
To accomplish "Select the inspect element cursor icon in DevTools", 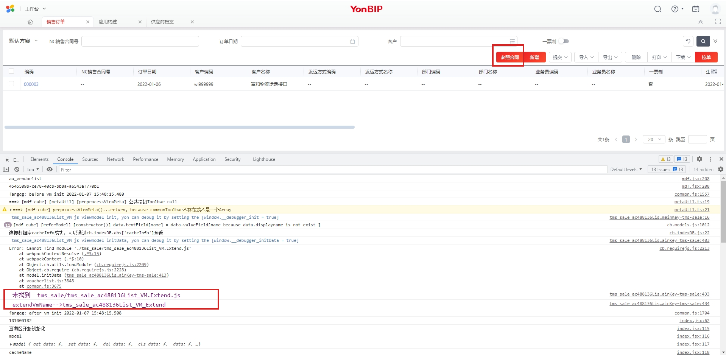I will (6, 159).
